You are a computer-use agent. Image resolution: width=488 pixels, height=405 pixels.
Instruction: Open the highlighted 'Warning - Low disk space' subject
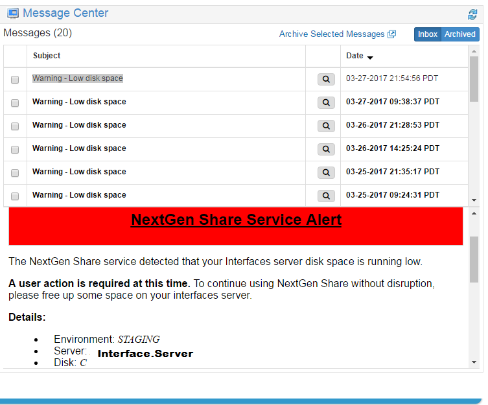(x=78, y=78)
